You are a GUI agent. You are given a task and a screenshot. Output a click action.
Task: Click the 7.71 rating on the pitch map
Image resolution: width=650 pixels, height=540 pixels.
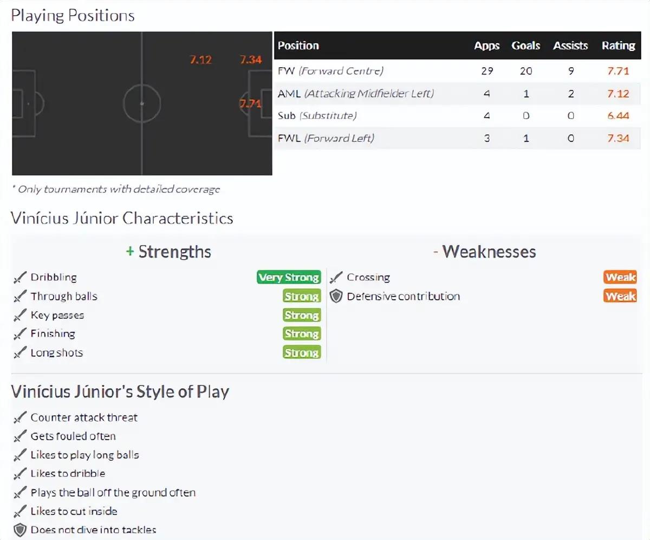click(251, 104)
